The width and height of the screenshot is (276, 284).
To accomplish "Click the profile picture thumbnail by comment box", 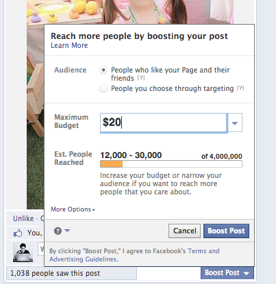I will point(23,252).
